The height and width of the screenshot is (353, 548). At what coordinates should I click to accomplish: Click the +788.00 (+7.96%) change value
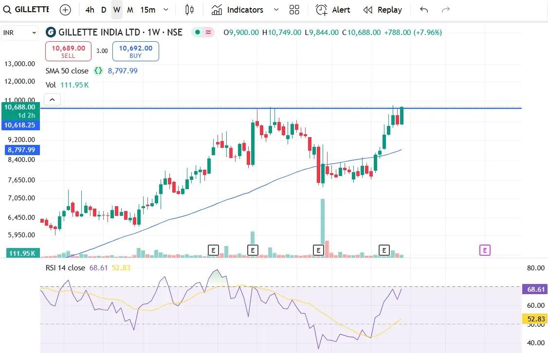coord(413,33)
